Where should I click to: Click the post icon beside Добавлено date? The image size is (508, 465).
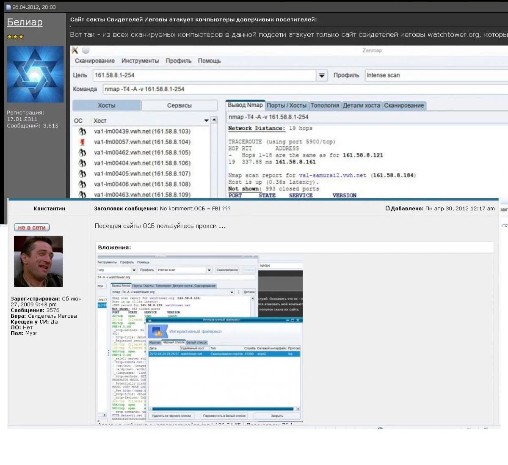click(x=387, y=208)
